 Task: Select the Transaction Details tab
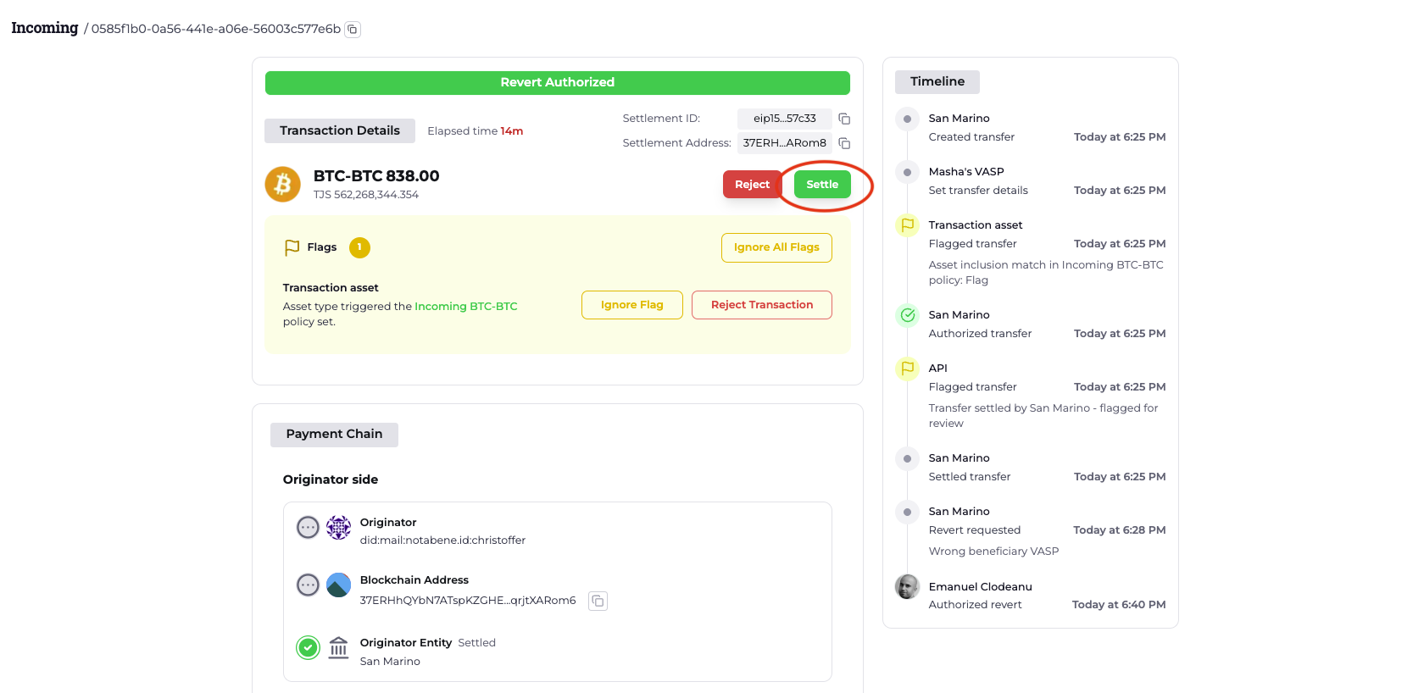pyautogui.click(x=340, y=130)
